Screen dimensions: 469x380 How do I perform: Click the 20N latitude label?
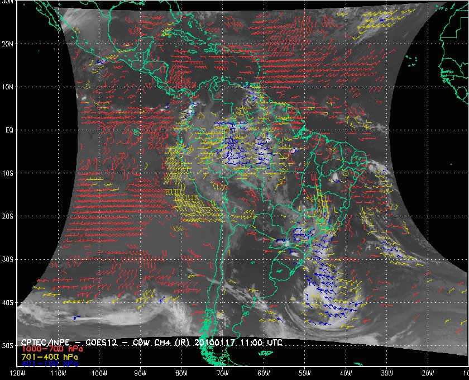8,44
